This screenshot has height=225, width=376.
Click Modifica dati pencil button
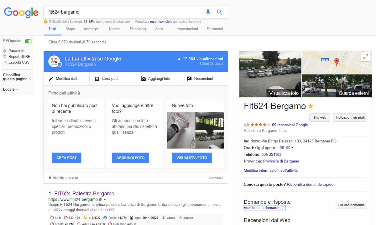[x=66, y=79]
